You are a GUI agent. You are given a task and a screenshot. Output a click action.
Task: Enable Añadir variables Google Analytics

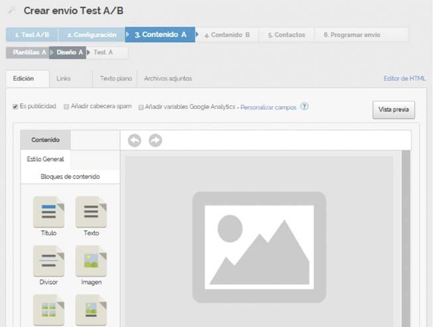141,107
